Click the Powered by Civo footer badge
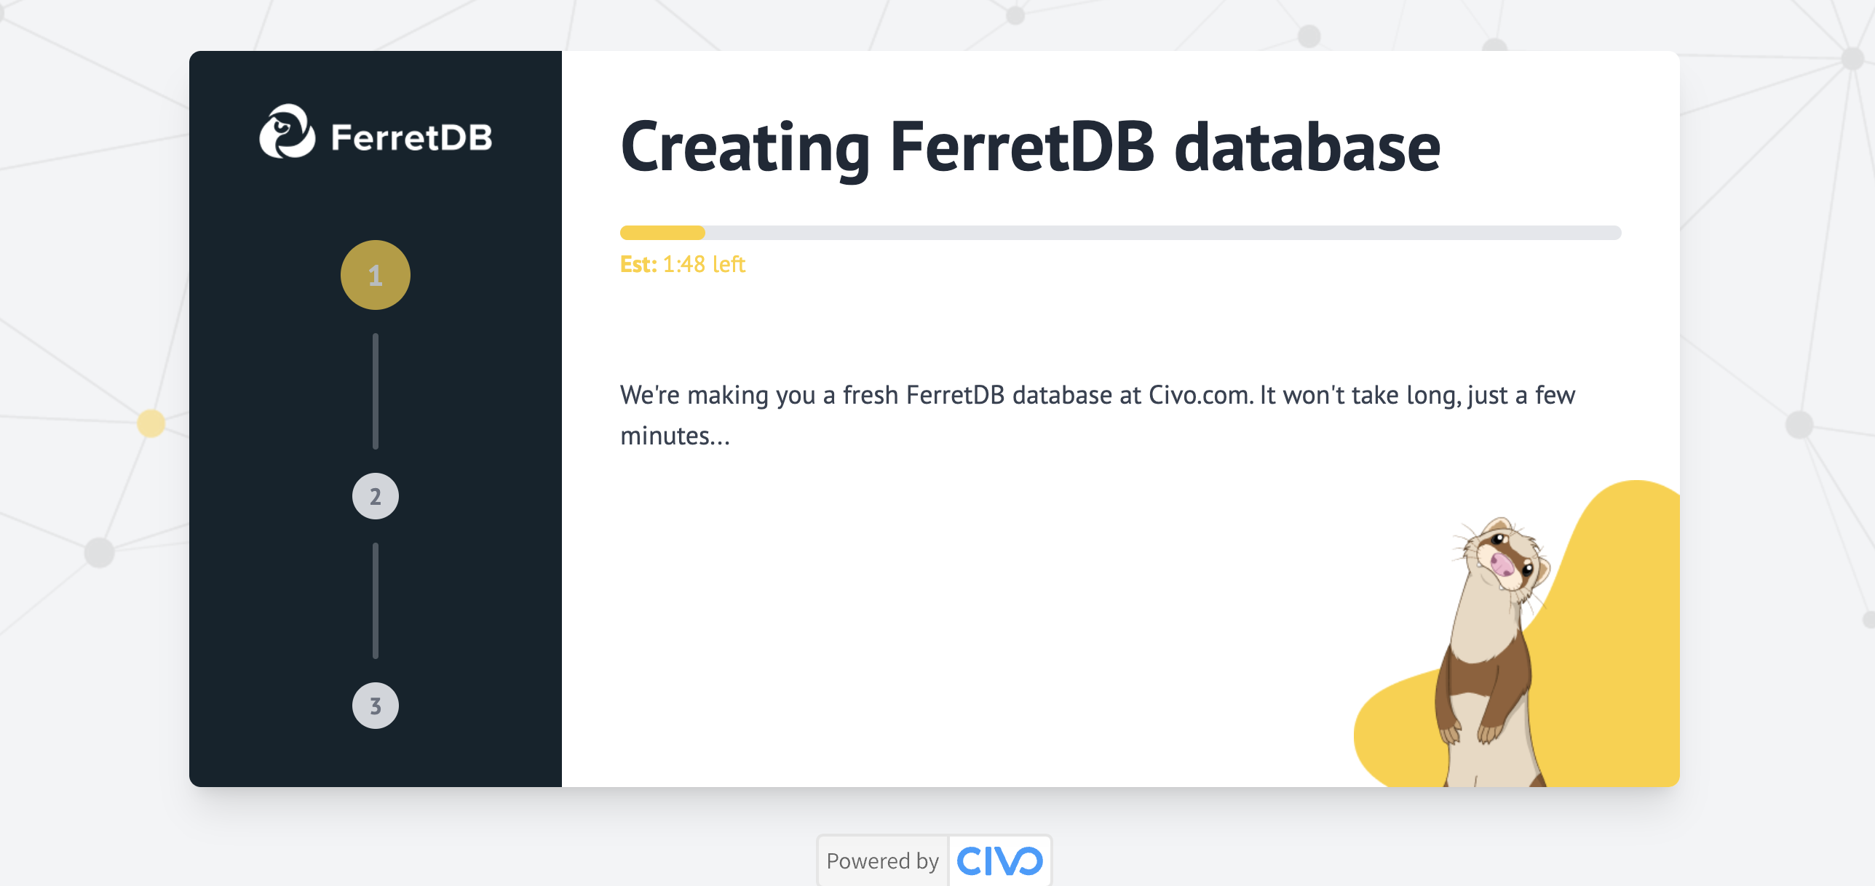1875x886 pixels. point(935,861)
